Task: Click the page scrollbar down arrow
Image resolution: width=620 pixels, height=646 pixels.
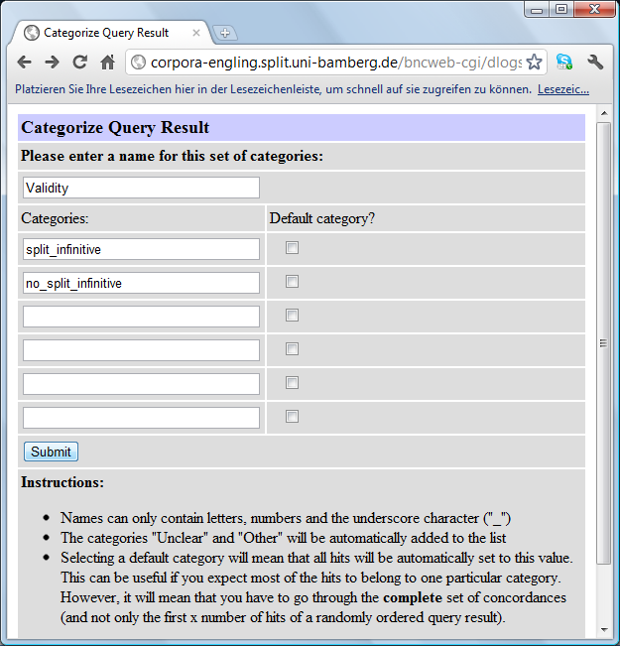Action: pos(604,629)
